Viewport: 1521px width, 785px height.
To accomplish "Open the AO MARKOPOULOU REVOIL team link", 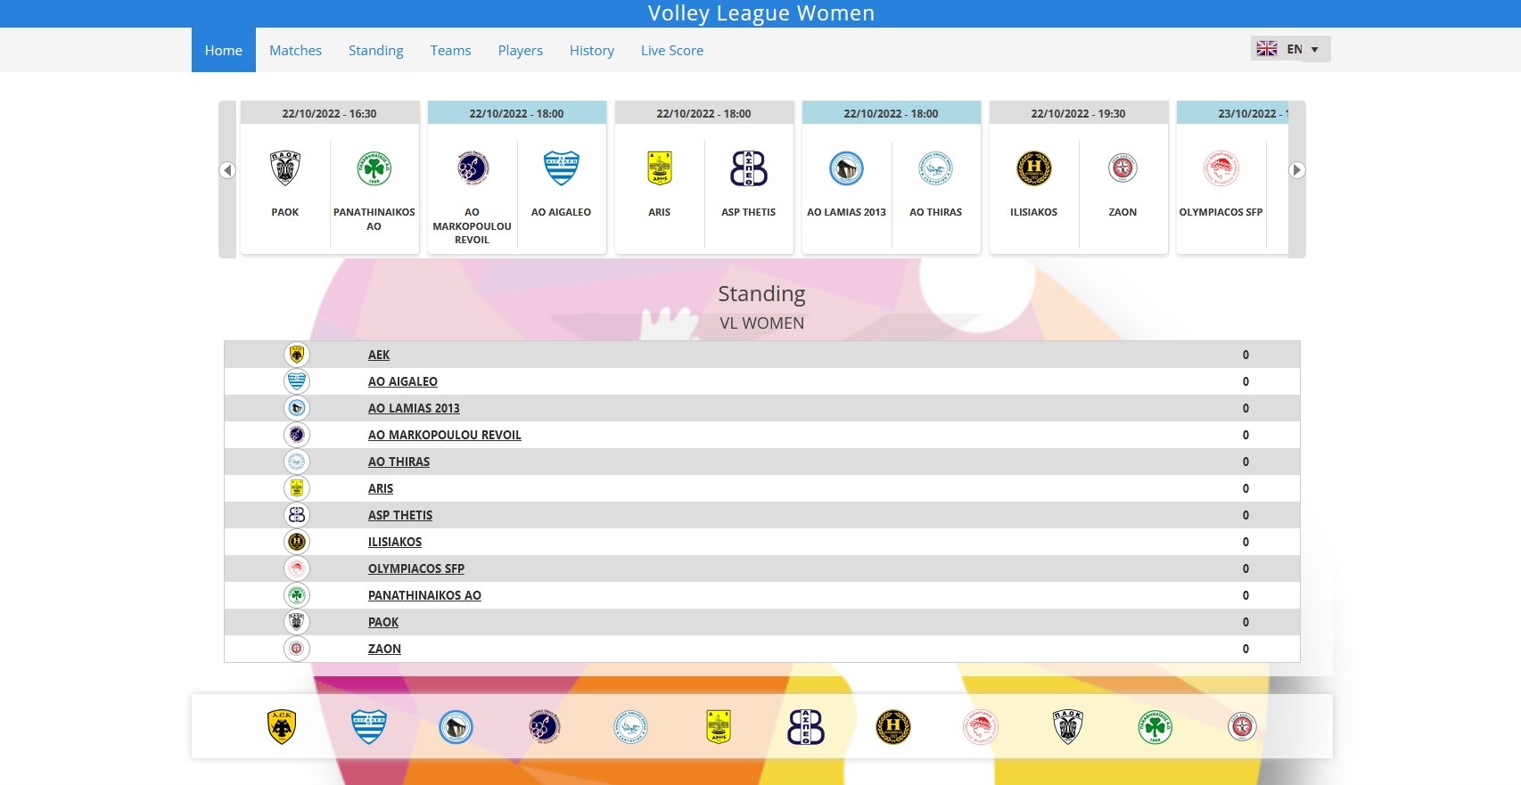I will click(445, 435).
